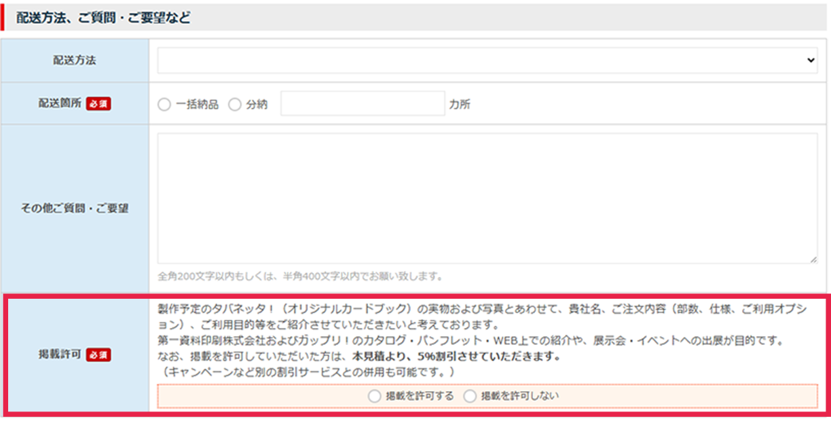Screen dimensions: 831x423
Task: Click the 掲載許可 row label
Action: pyautogui.click(x=59, y=354)
